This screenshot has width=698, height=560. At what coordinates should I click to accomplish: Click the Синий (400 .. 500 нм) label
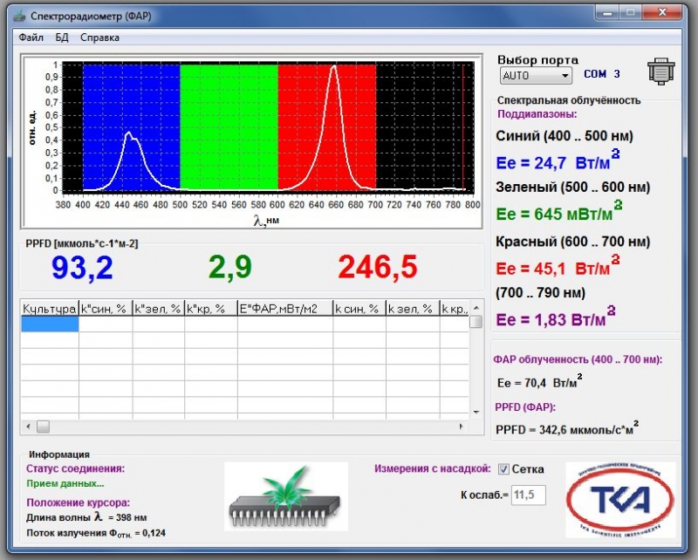coord(565,136)
